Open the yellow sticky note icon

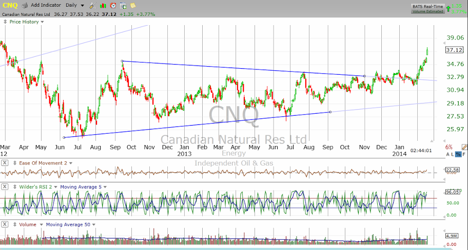(x=133, y=5)
